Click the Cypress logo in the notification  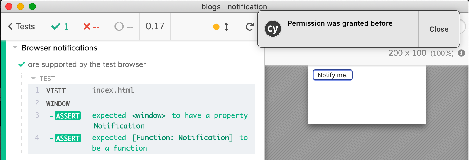coord(273,29)
